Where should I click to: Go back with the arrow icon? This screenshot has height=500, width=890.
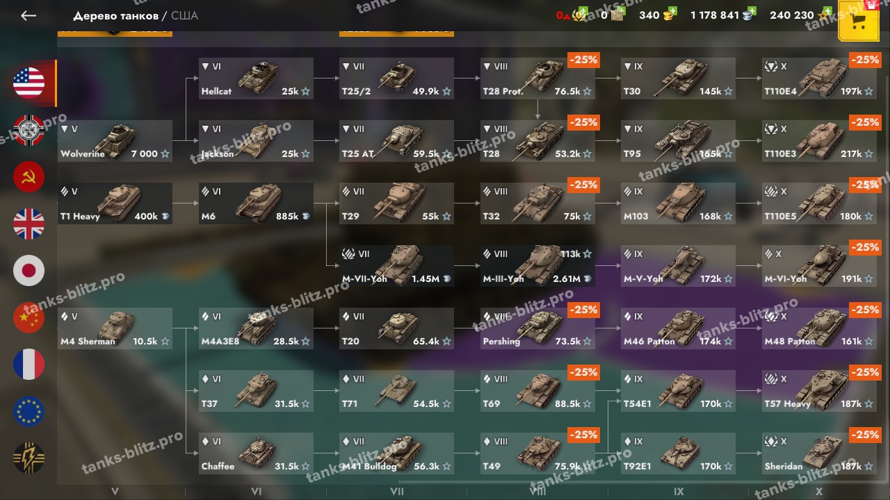click(x=29, y=15)
